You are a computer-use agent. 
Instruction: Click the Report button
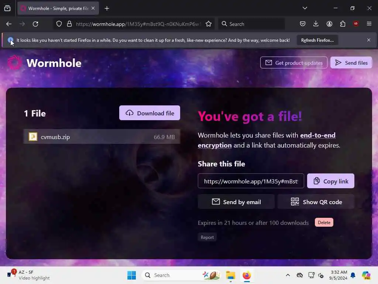point(207,237)
